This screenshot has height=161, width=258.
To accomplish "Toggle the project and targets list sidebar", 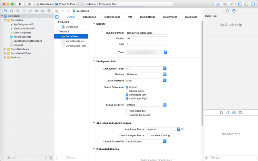I will (x=57, y=17).
